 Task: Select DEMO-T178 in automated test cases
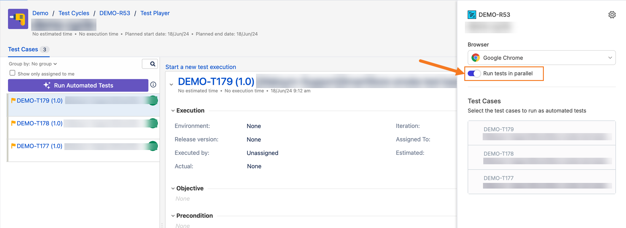tap(541, 157)
